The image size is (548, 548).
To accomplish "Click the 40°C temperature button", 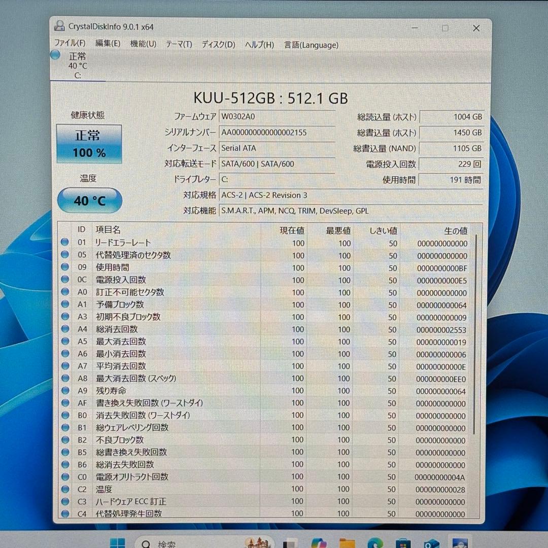I will point(89,200).
